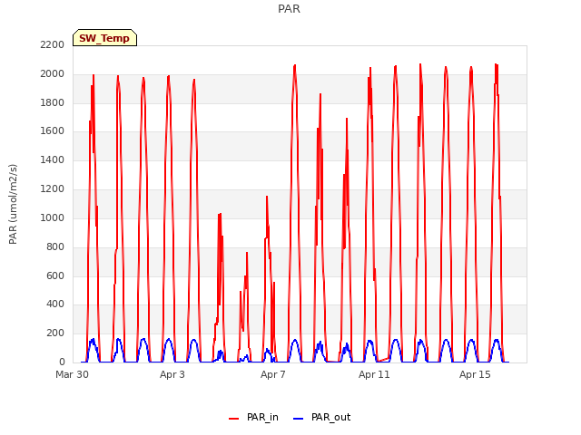The image size is (581, 435).
Task: Click the Apr 11 x-axis label
Action: (x=374, y=374)
